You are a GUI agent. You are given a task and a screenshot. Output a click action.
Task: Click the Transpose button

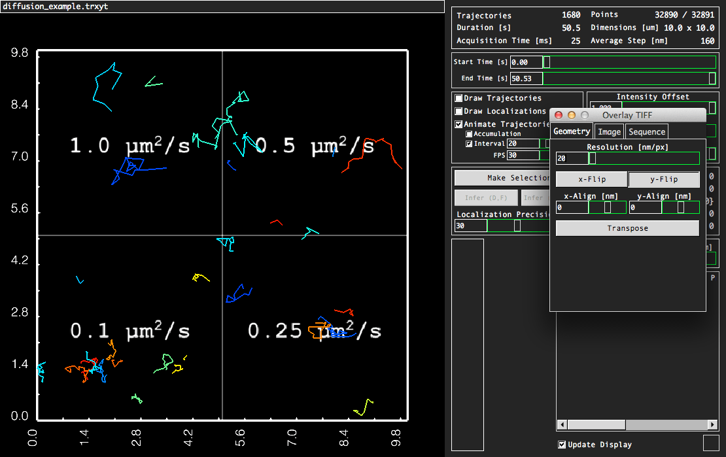pos(627,228)
